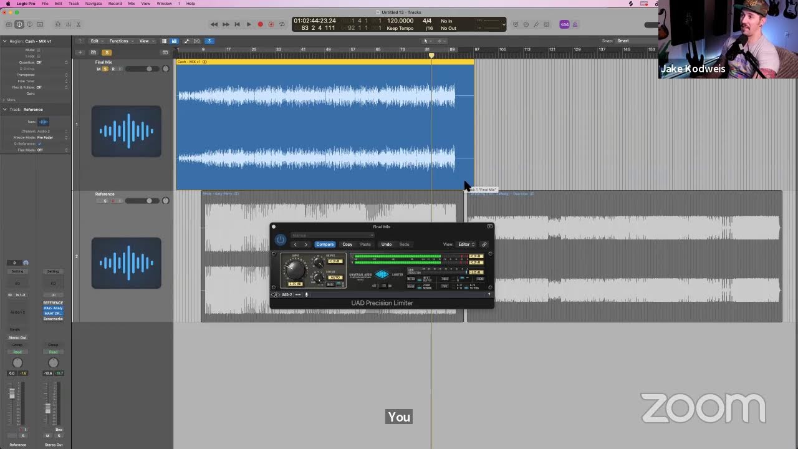Go to beginning of project
The image size is (798, 449).
point(237,24)
